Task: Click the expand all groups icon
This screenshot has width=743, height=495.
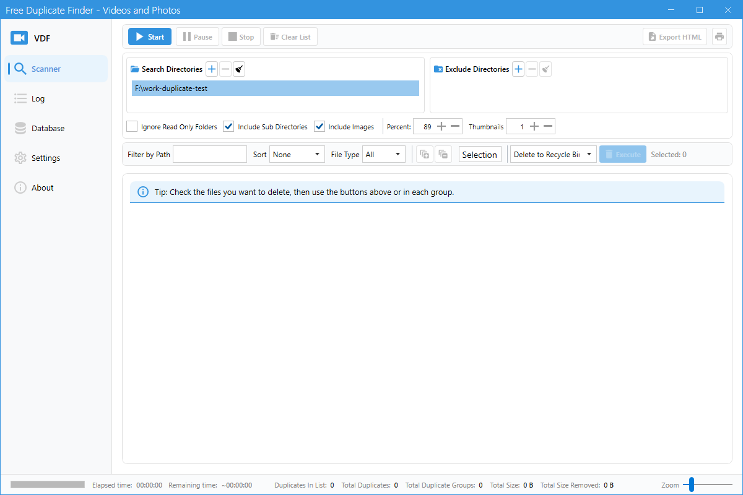Action: [425, 155]
